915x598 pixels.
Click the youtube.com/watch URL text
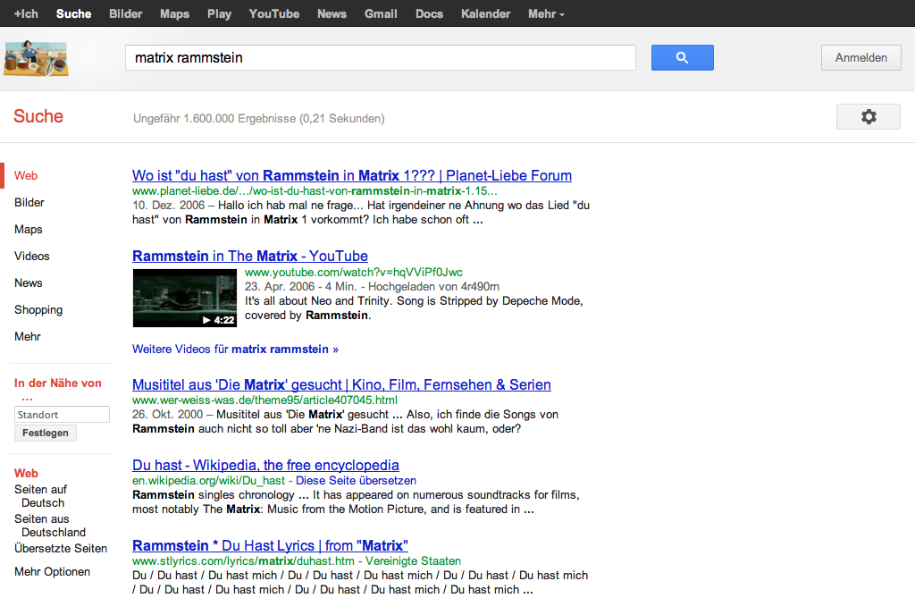coord(354,272)
